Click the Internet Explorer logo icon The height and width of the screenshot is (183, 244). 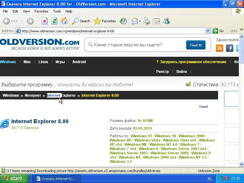coord(5,124)
